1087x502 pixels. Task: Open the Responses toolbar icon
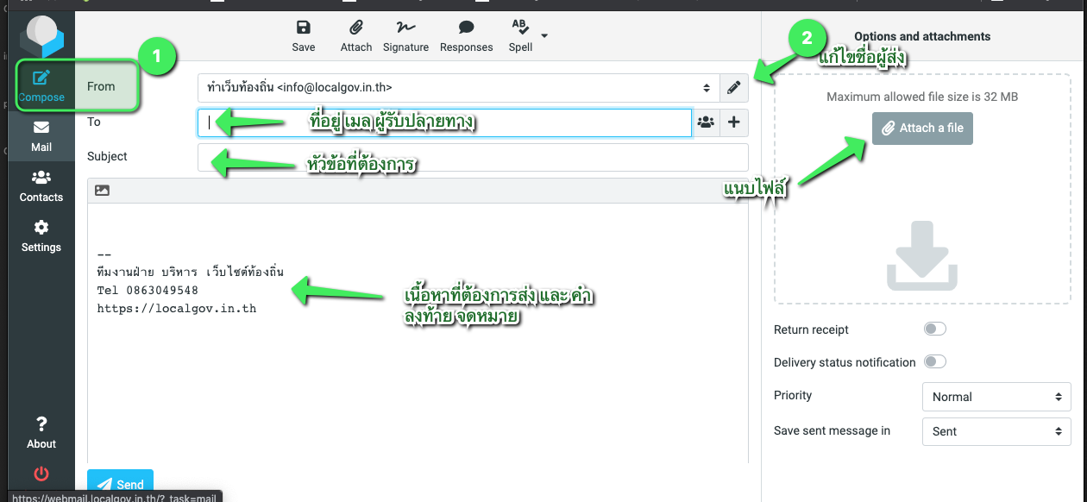(466, 35)
